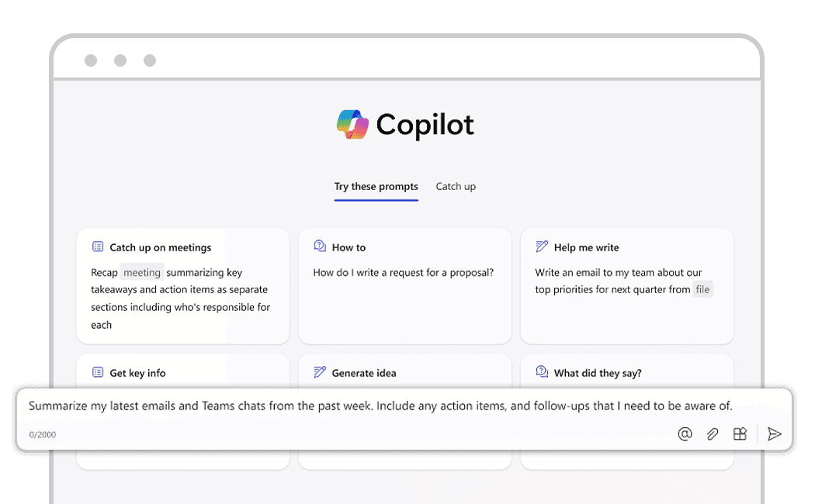Click the Get key info list icon
The width and height of the screenshot is (815, 504).
point(98,373)
